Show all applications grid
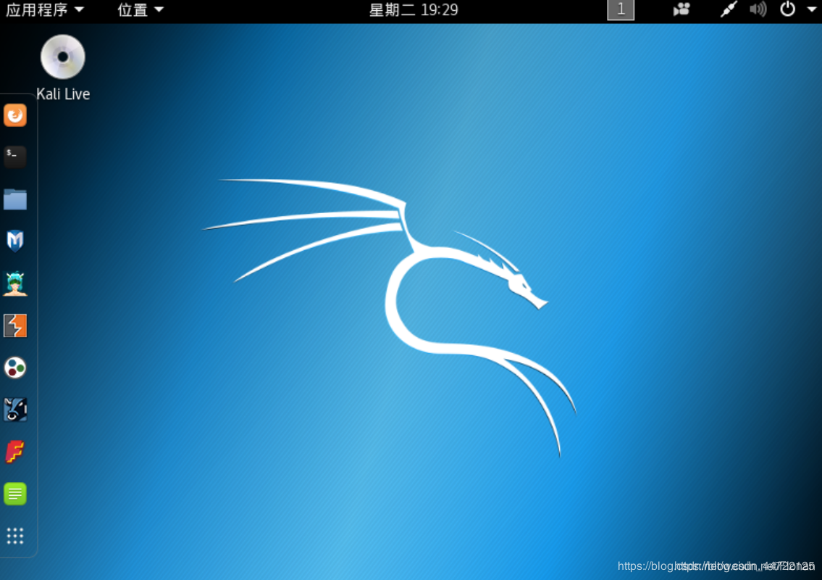Screen dimensions: 822x580 15,536
